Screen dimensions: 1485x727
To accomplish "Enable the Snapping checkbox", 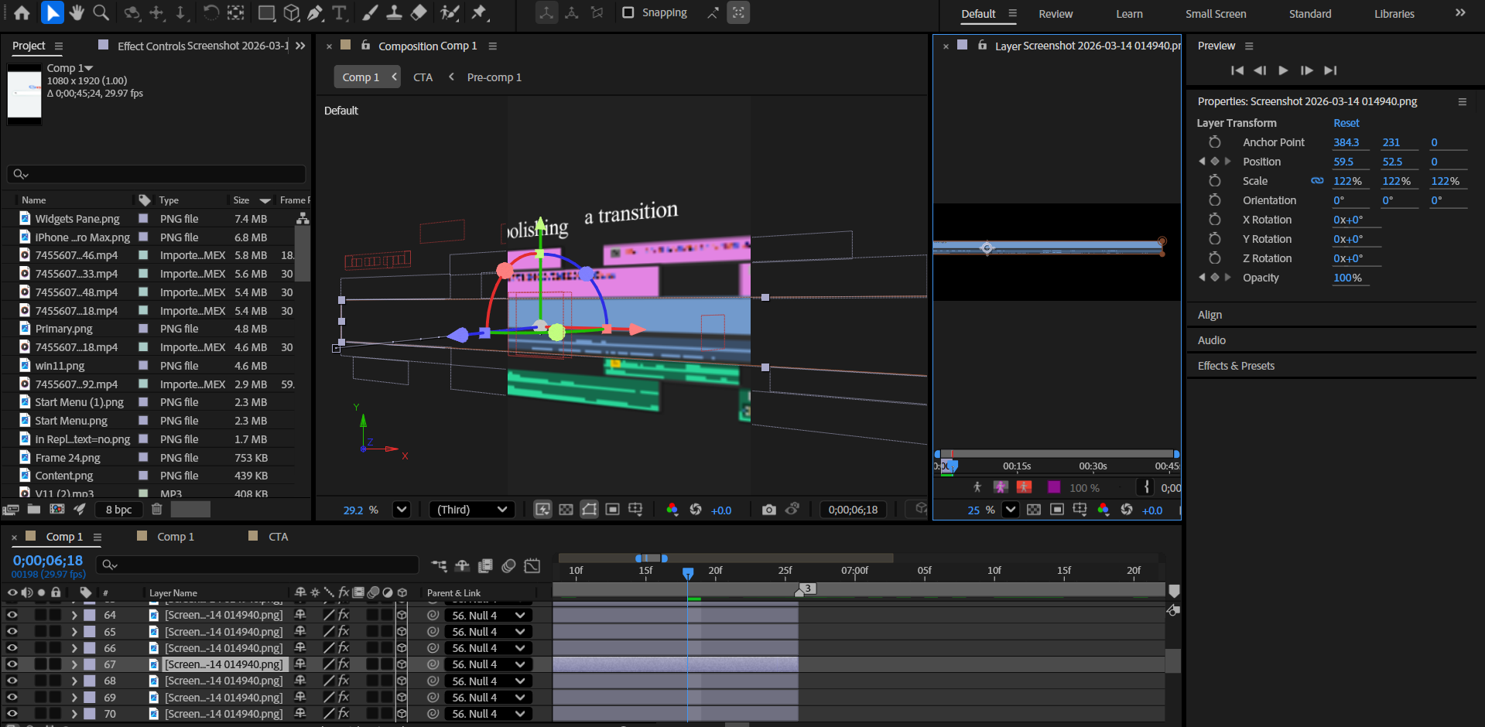I will tap(628, 12).
